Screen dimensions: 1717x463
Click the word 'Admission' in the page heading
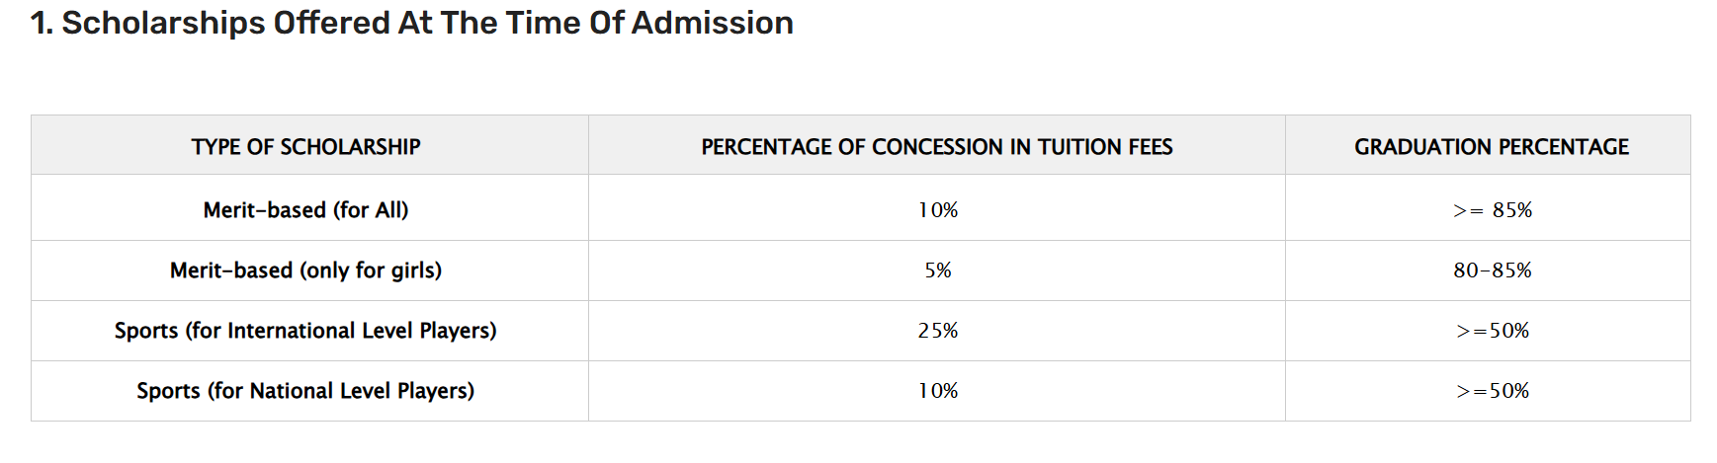tap(712, 23)
